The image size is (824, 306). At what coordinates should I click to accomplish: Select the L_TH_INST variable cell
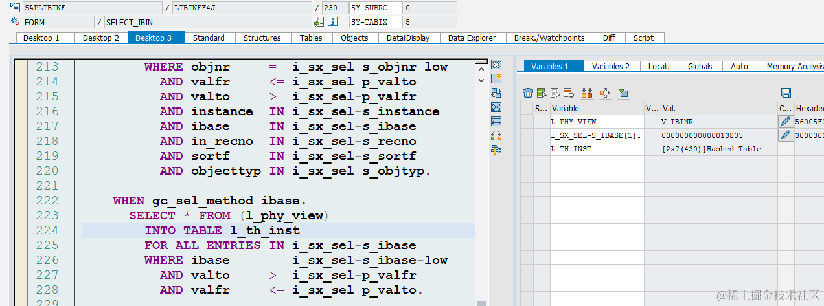click(x=597, y=149)
